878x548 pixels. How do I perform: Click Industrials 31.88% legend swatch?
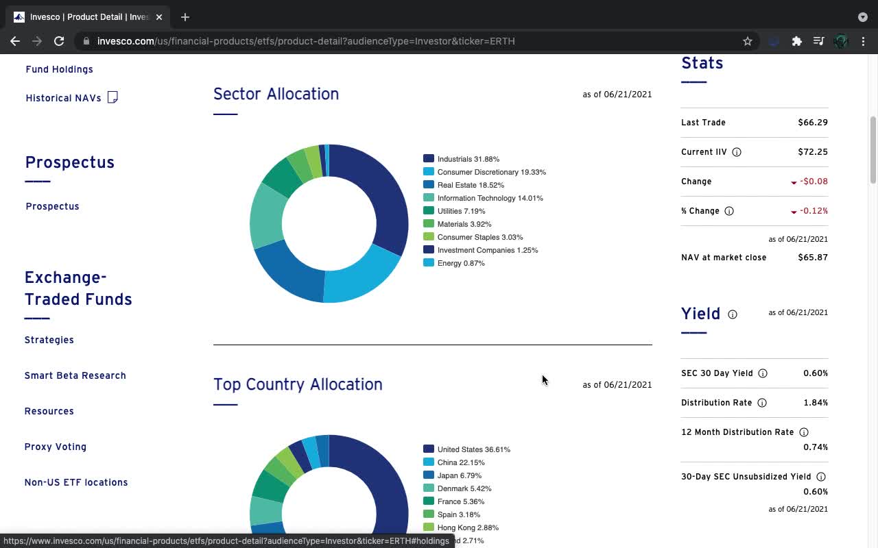429,158
